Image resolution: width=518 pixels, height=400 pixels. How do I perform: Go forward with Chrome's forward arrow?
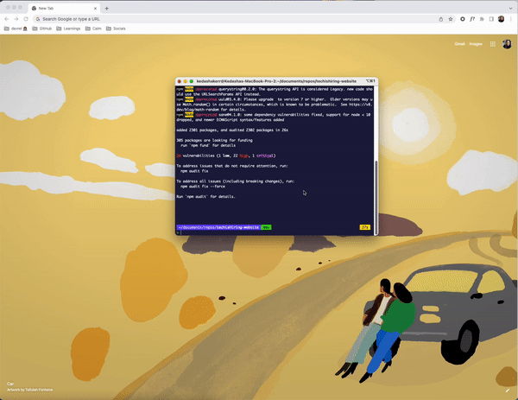coord(16,19)
